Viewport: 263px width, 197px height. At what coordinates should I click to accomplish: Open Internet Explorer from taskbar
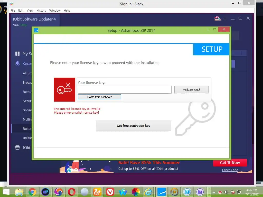click(x=148, y=192)
